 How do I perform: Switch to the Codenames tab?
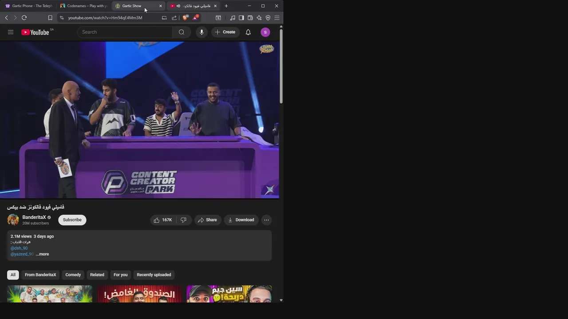point(84,6)
